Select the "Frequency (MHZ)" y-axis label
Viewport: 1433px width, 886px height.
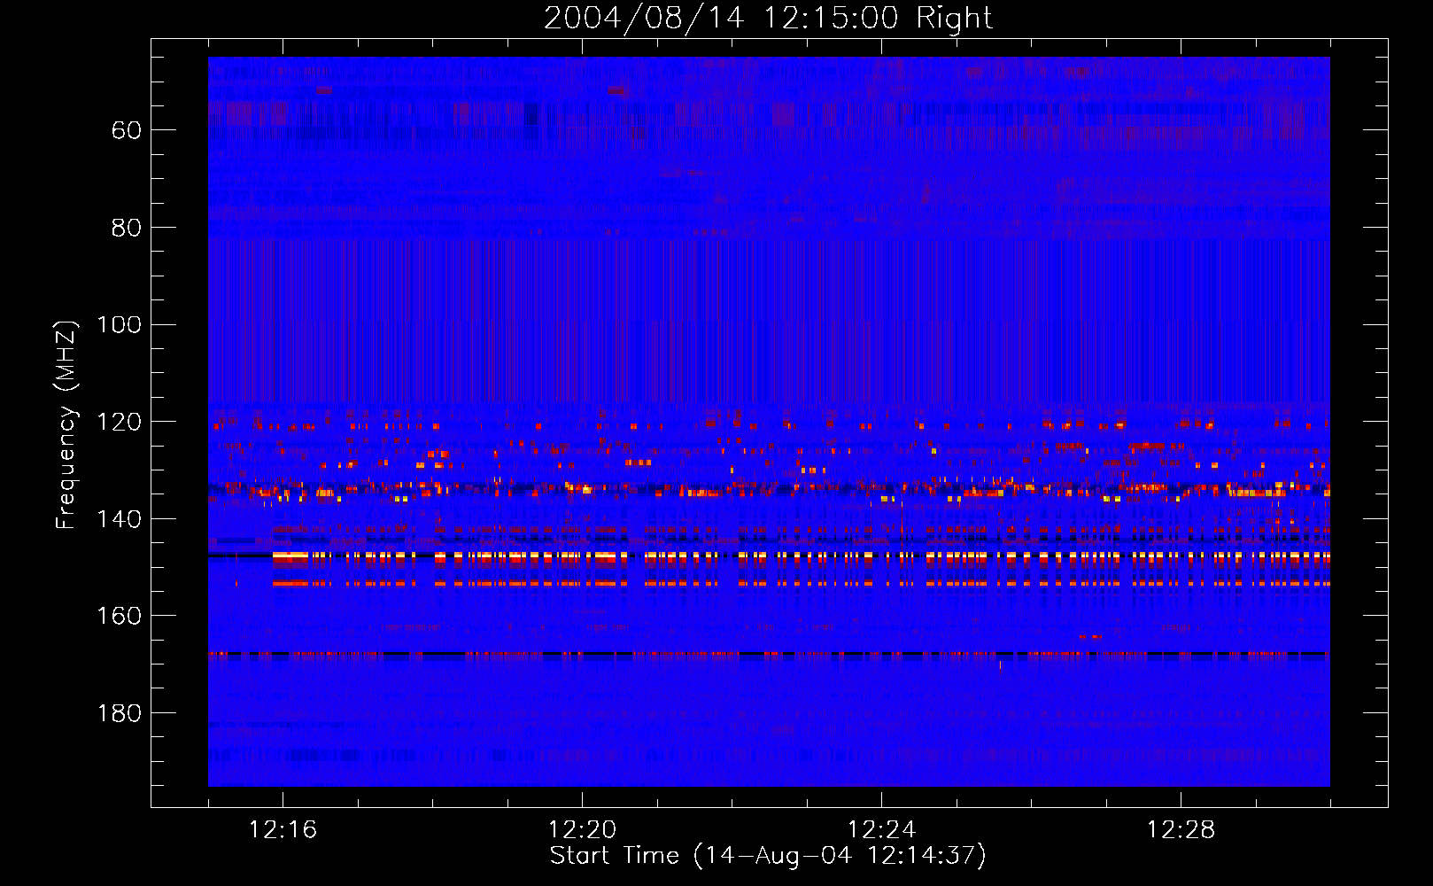click(66, 424)
